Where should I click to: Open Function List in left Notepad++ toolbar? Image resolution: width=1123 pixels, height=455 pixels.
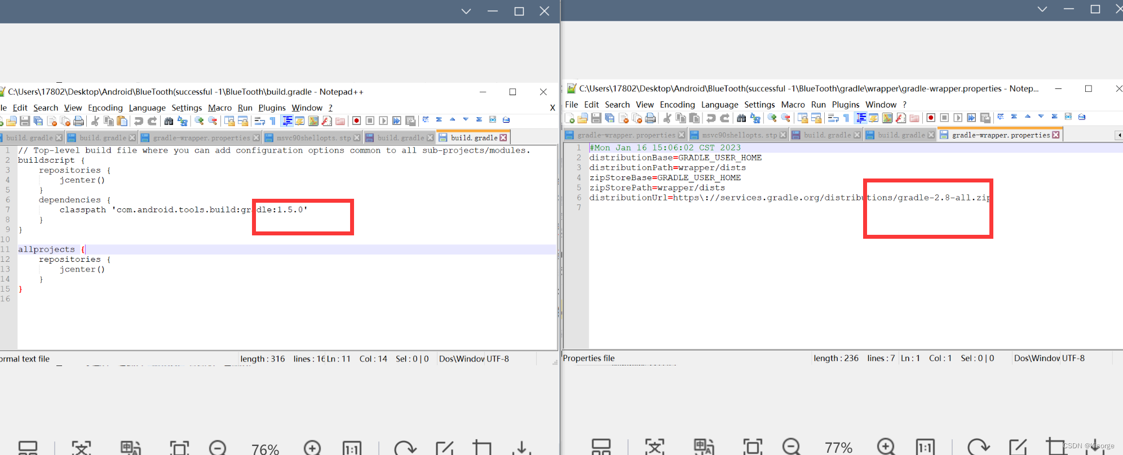(327, 121)
